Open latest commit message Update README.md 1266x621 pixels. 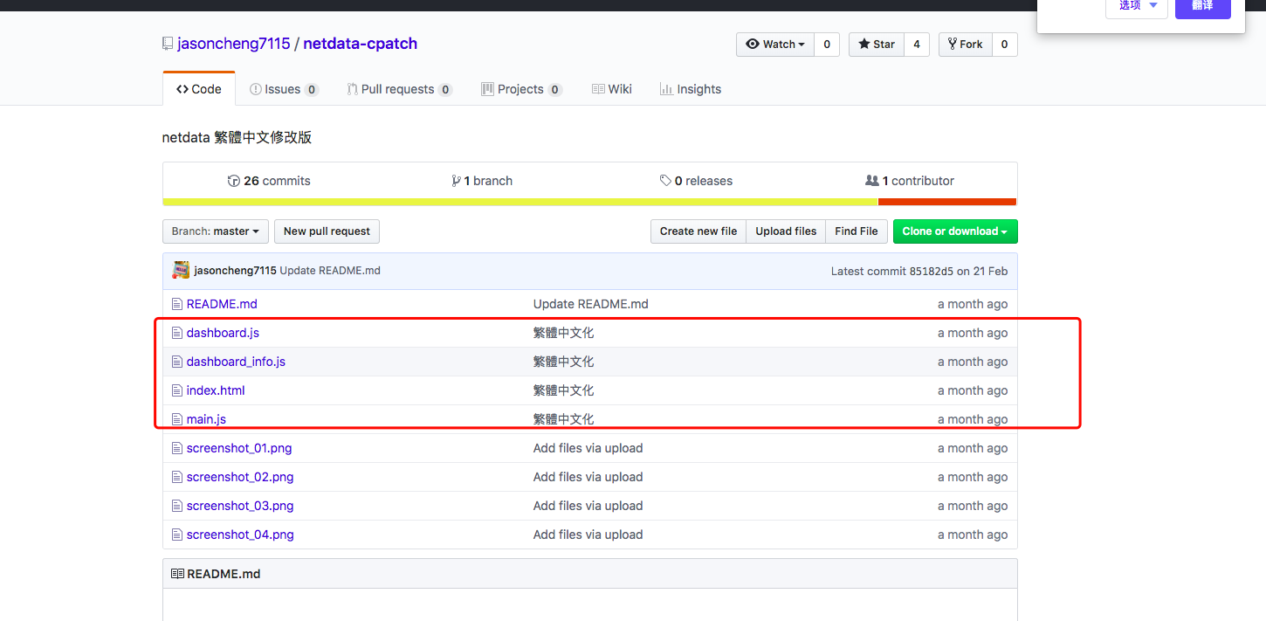330,271
